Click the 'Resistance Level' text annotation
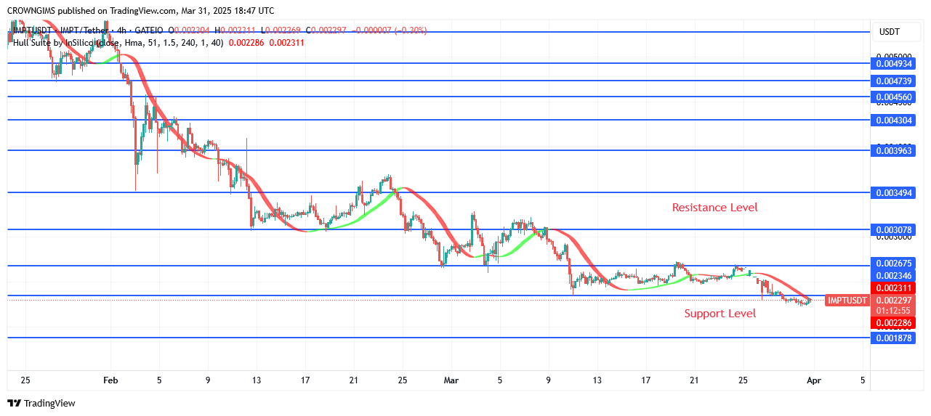Screen dimensions: 931x416 click(714, 208)
